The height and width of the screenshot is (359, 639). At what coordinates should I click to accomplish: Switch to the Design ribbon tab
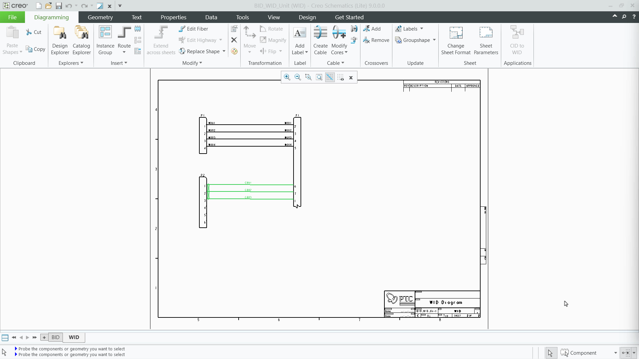(307, 17)
